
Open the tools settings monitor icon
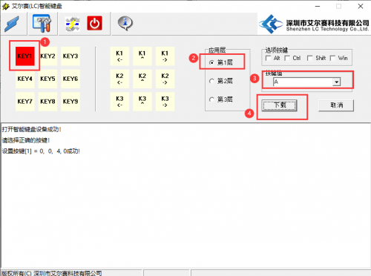point(42,23)
